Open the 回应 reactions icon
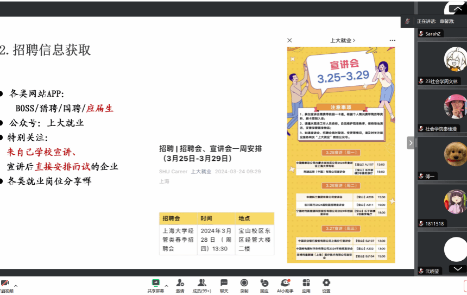The image size is (467, 295). (x=264, y=283)
